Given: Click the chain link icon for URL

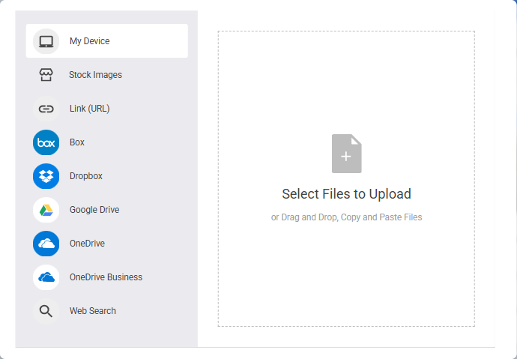Looking at the screenshot, I should [x=46, y=109].
